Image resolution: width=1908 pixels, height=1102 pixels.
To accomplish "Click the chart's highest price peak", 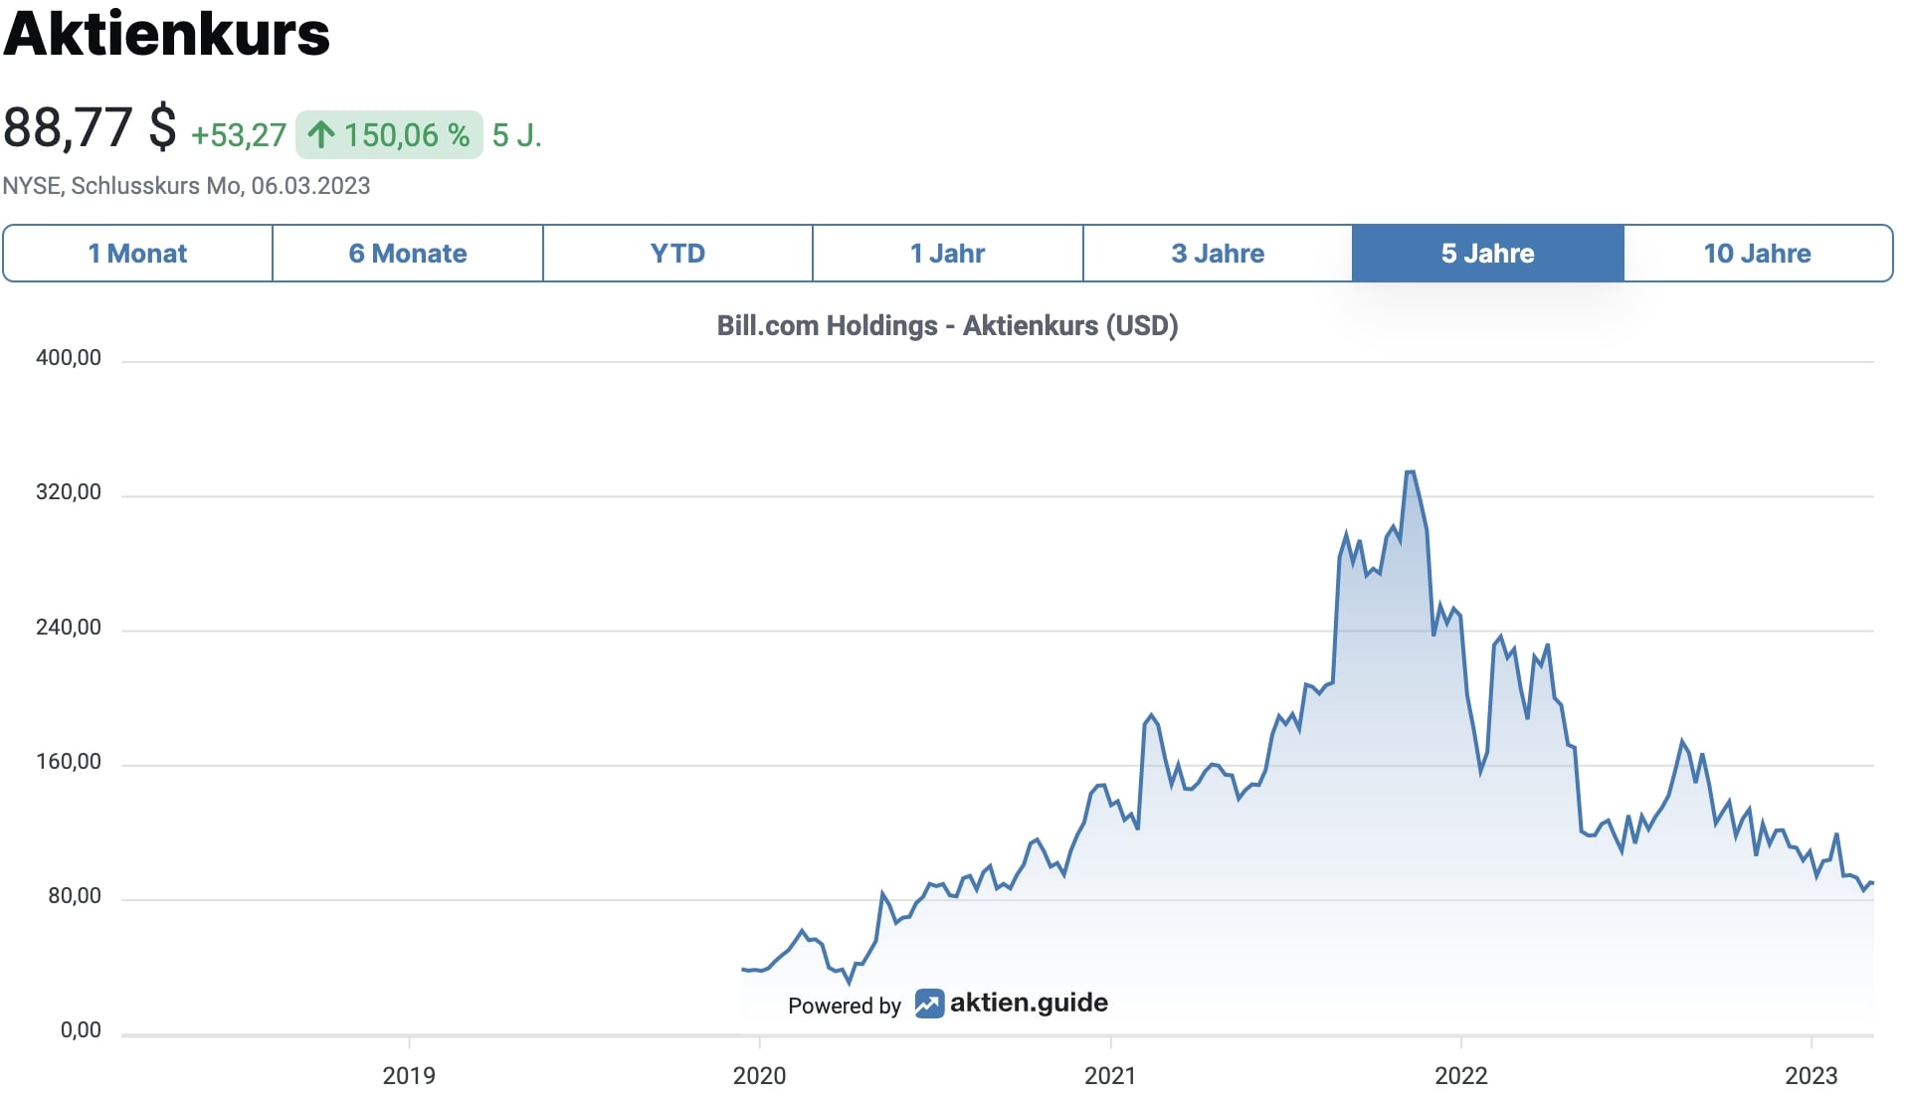I will pos(1410,472).
